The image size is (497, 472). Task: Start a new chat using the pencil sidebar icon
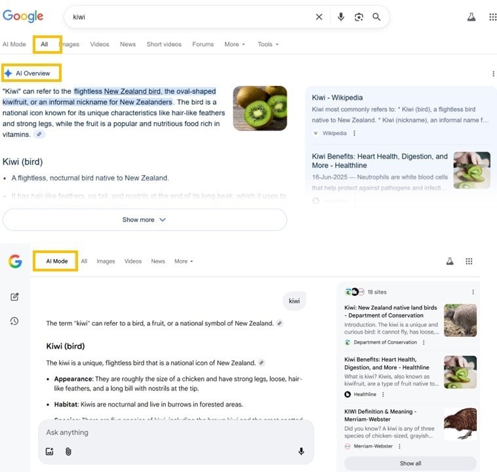click(14, 297)
